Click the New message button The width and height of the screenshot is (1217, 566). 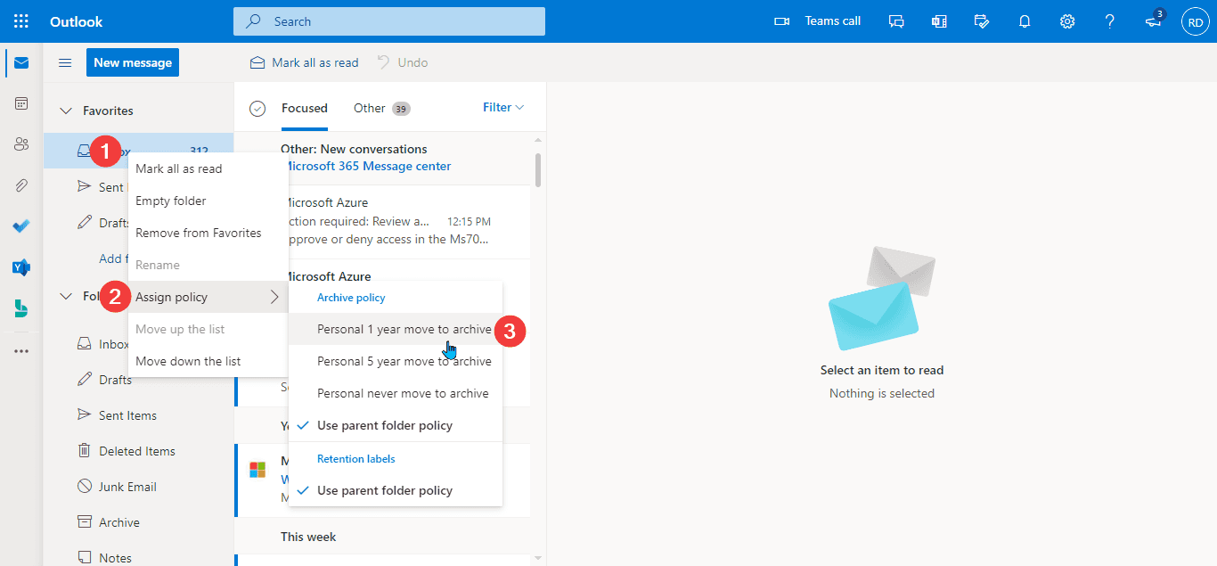point(133,62)
